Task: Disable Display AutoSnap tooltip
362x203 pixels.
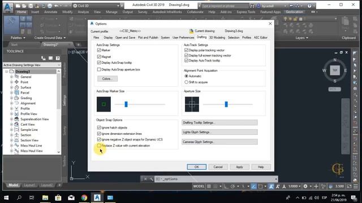Action: pos(99,63)
